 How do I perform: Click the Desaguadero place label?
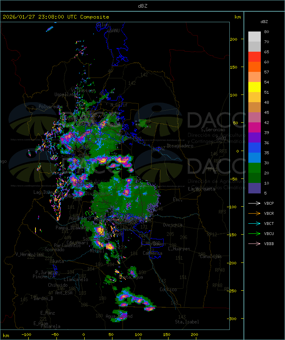[180, 146]
